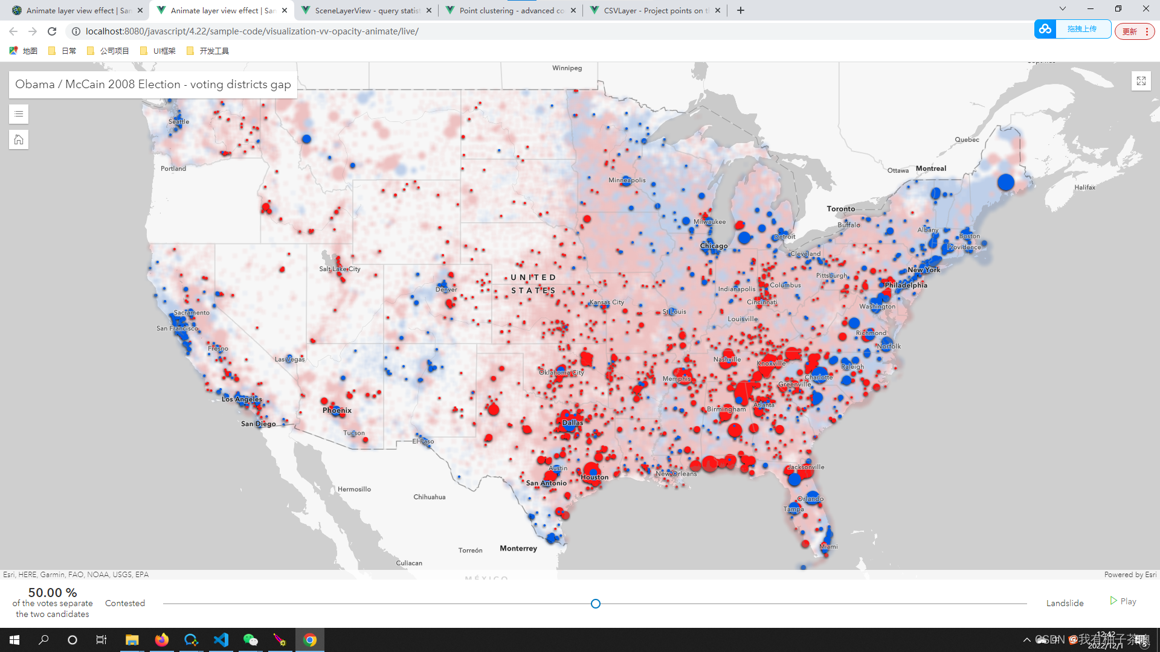Click the Contested-Landslide slider handle
Viewport: 1160px width, 652px height.
(x=595, y=603)
